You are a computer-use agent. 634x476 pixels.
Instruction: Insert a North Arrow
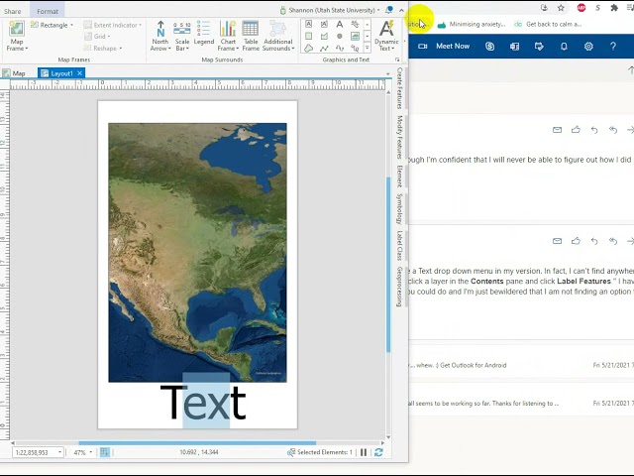pos(160,36)
